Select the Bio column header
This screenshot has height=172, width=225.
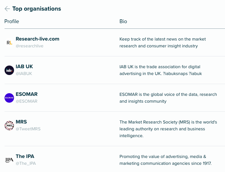123,21
